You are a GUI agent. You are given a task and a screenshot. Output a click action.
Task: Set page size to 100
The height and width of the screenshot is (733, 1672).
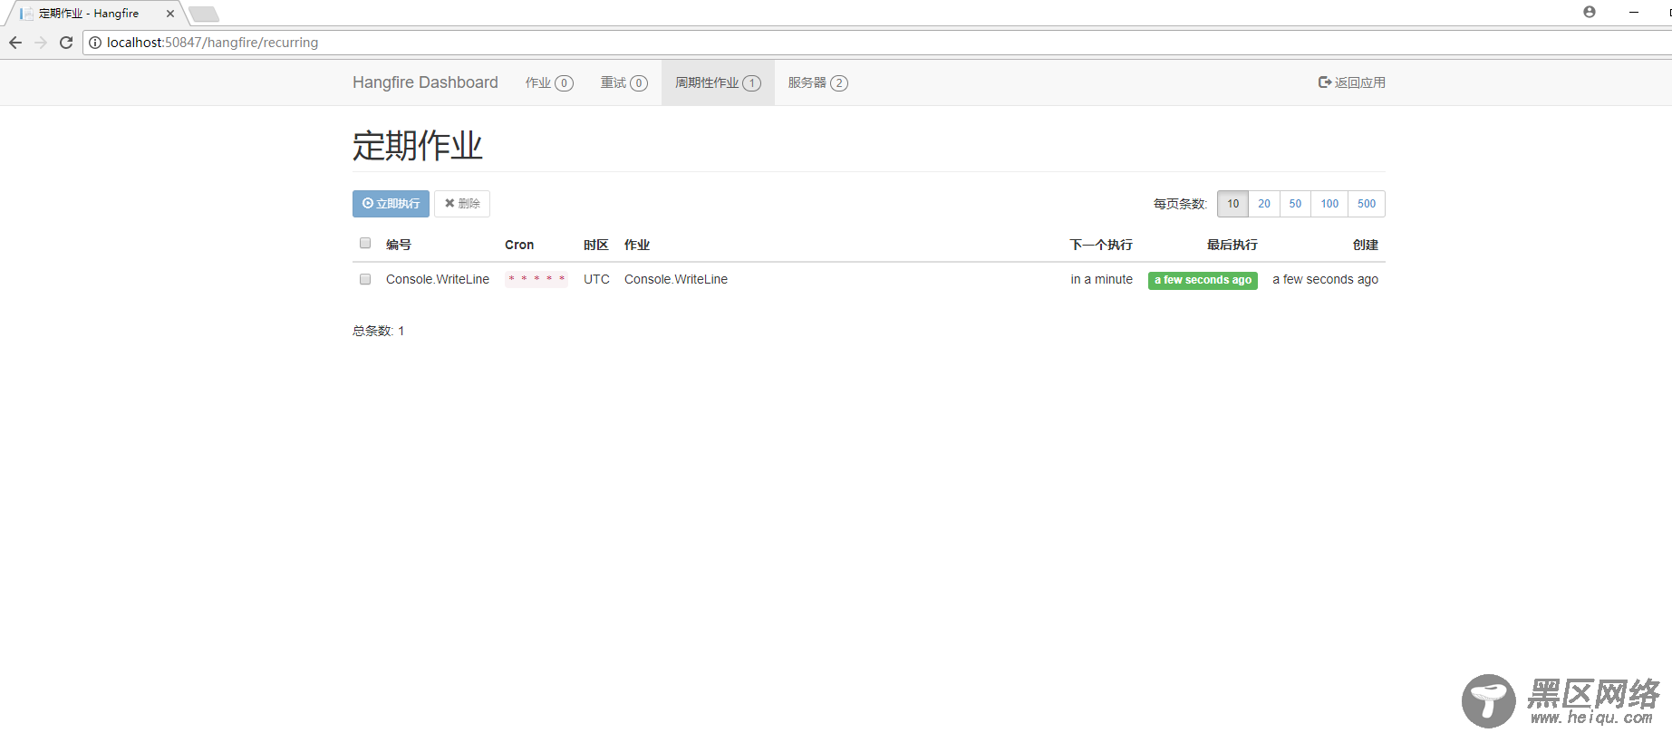(1329, 204)
